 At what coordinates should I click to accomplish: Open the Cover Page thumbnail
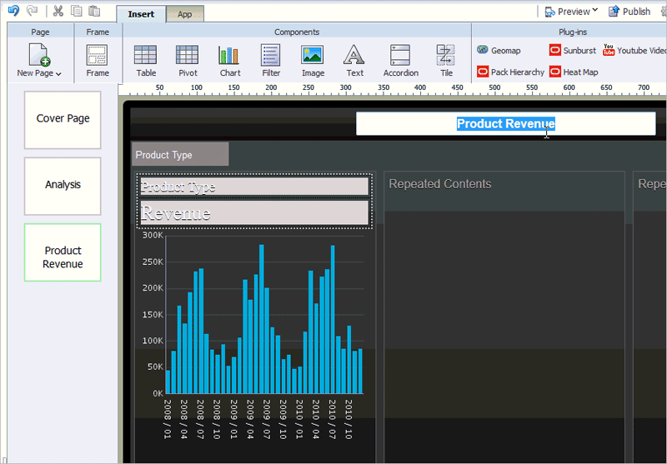63,119
